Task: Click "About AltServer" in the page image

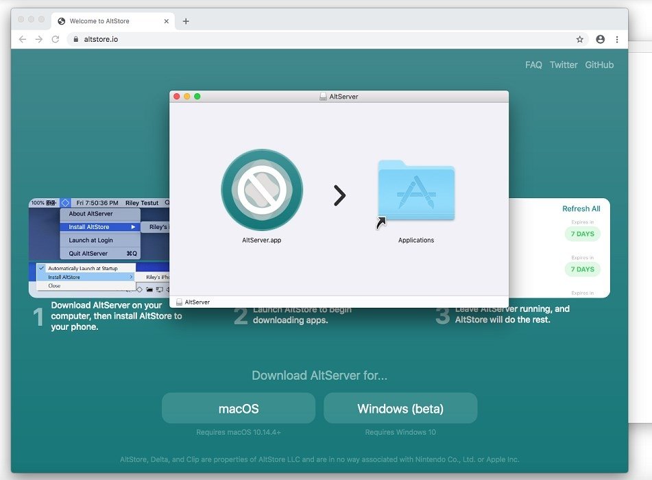Action: coord(90,213)
